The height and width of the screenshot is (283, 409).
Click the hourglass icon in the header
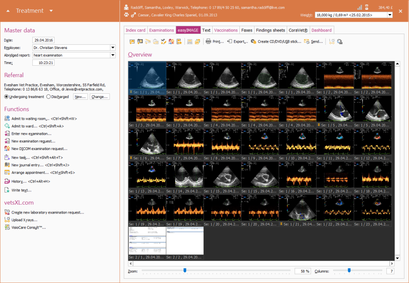click(x=367, y=7)
